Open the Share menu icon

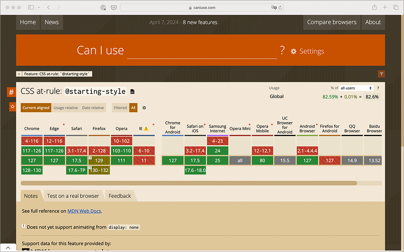click(375, 7)
